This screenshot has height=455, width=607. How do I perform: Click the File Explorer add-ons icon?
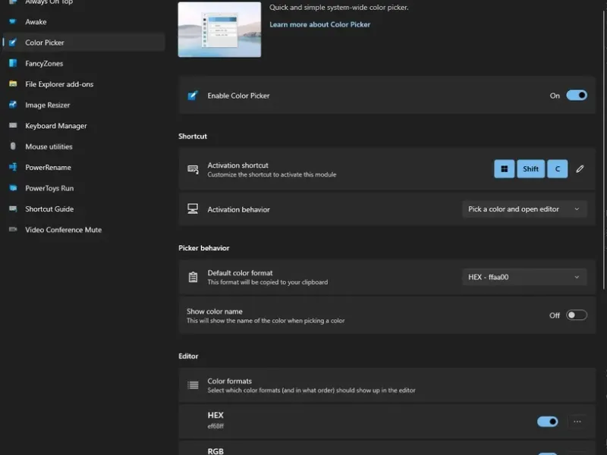pos(13,83)
